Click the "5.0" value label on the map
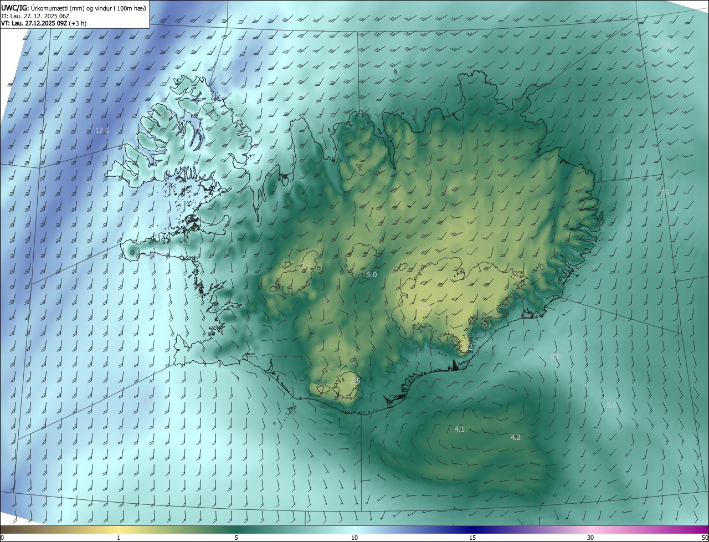709x542 pixels. click(372, 275)
